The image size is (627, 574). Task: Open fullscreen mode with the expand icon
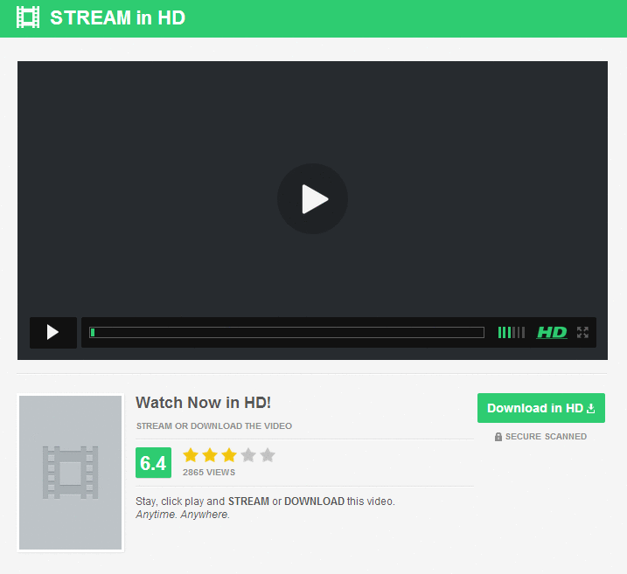582,332
